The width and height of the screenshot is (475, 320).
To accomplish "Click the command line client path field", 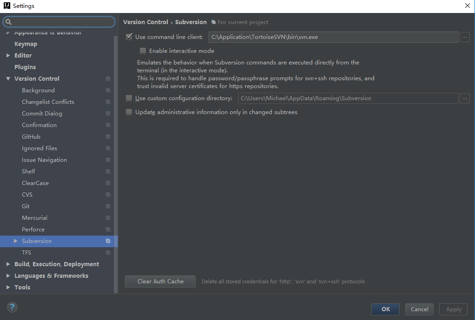I will coord(333,37).
